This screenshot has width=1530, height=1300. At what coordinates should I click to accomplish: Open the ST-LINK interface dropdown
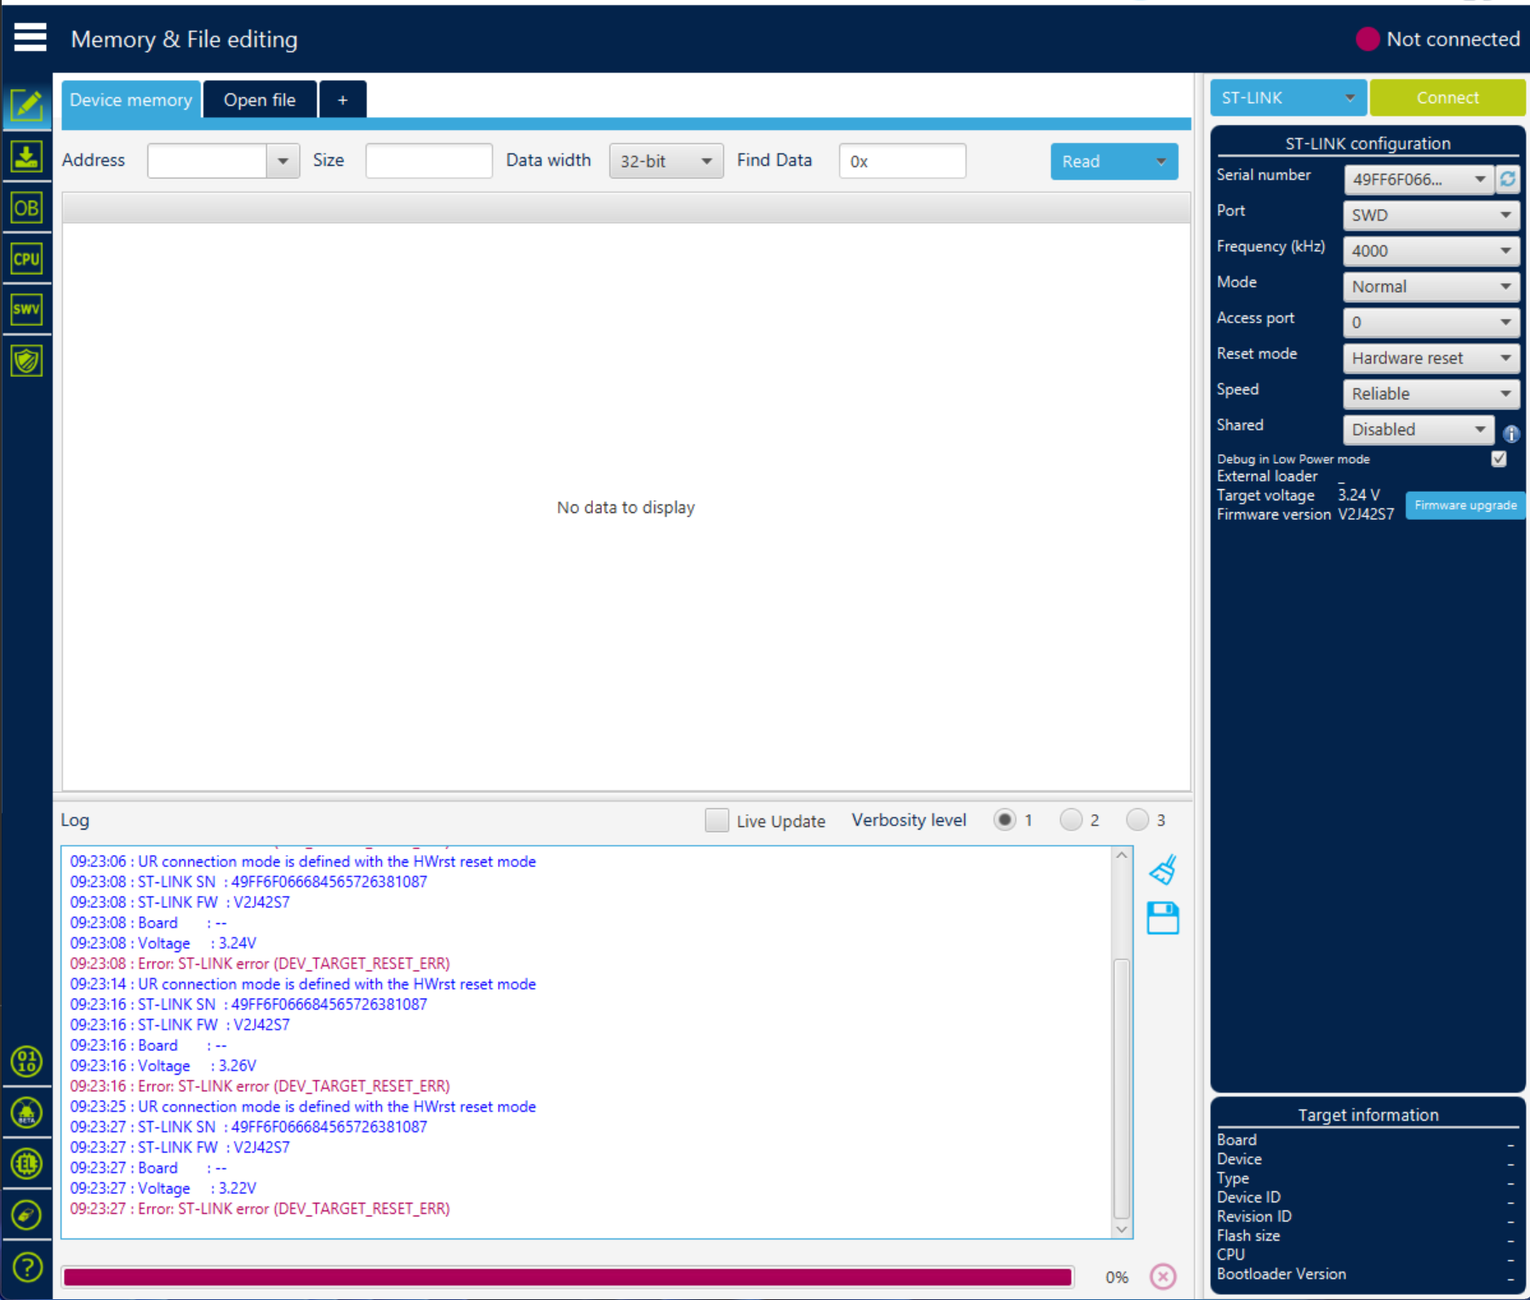coord(1288,98)
